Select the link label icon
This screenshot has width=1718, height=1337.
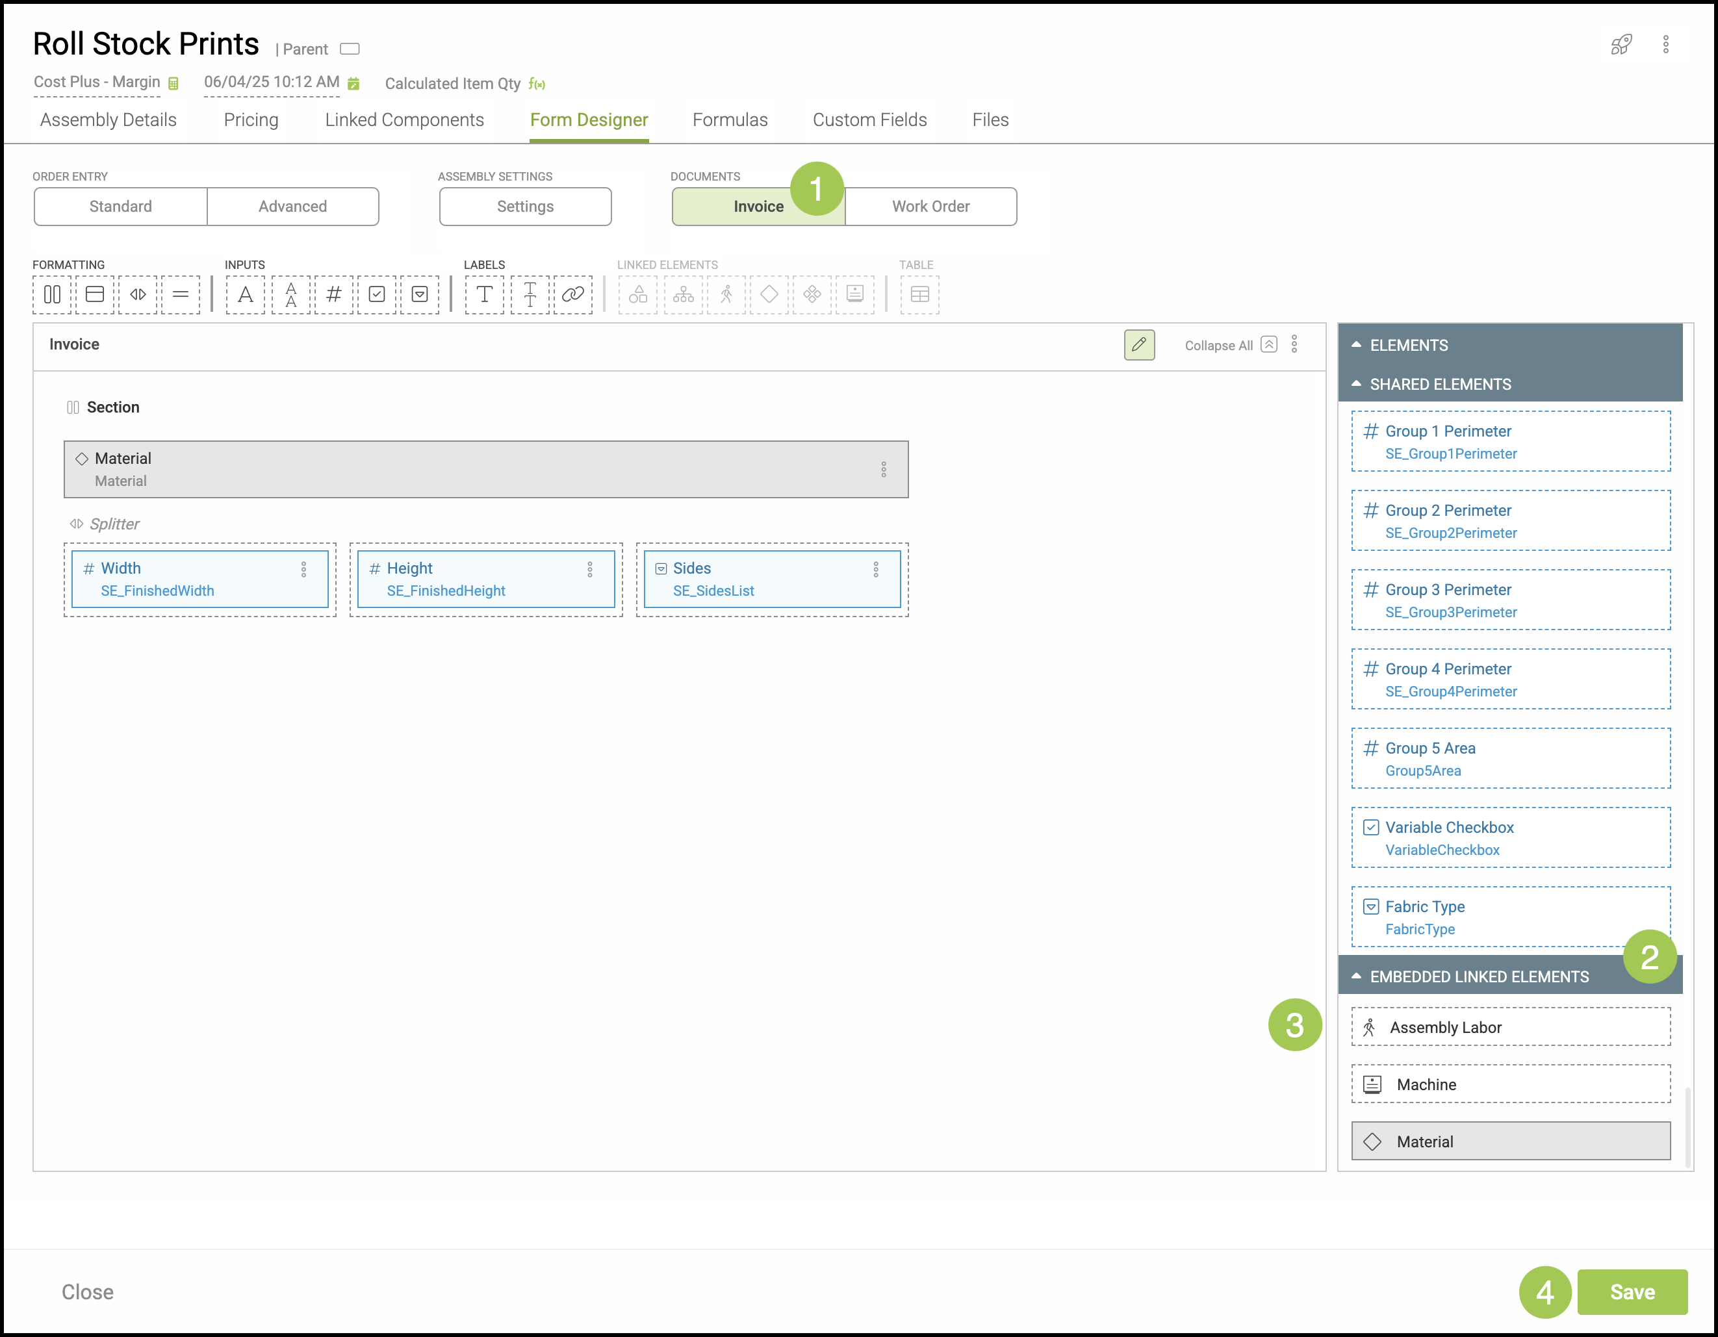572,295
